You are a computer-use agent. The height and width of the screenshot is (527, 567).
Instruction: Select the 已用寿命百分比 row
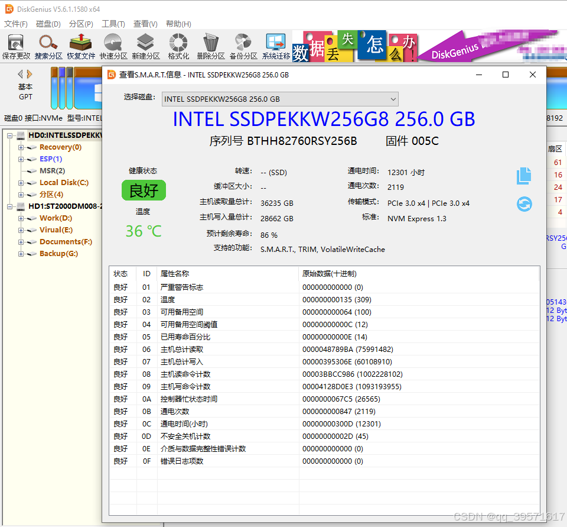(x=324, y=337)
